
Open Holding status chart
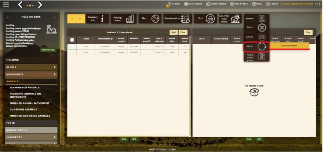(x=124, y=19)
